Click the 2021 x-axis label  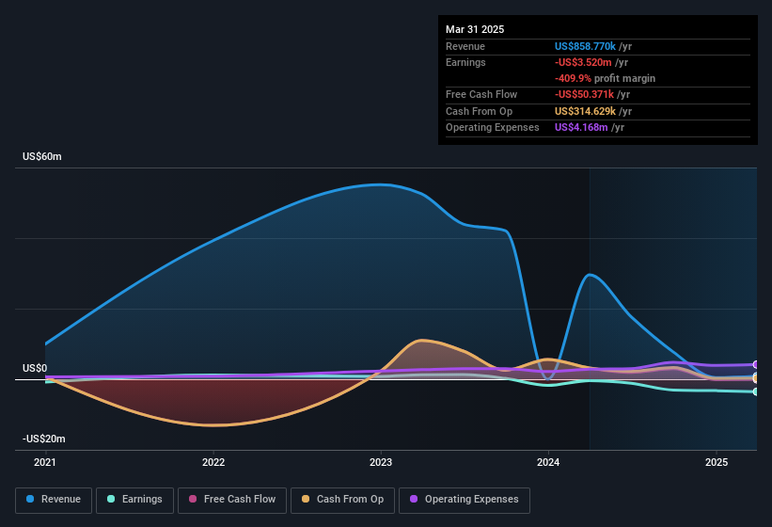45,462
